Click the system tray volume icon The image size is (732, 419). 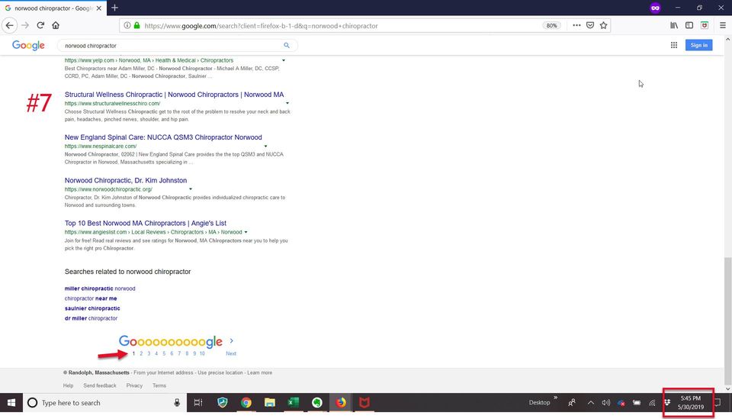606,403
